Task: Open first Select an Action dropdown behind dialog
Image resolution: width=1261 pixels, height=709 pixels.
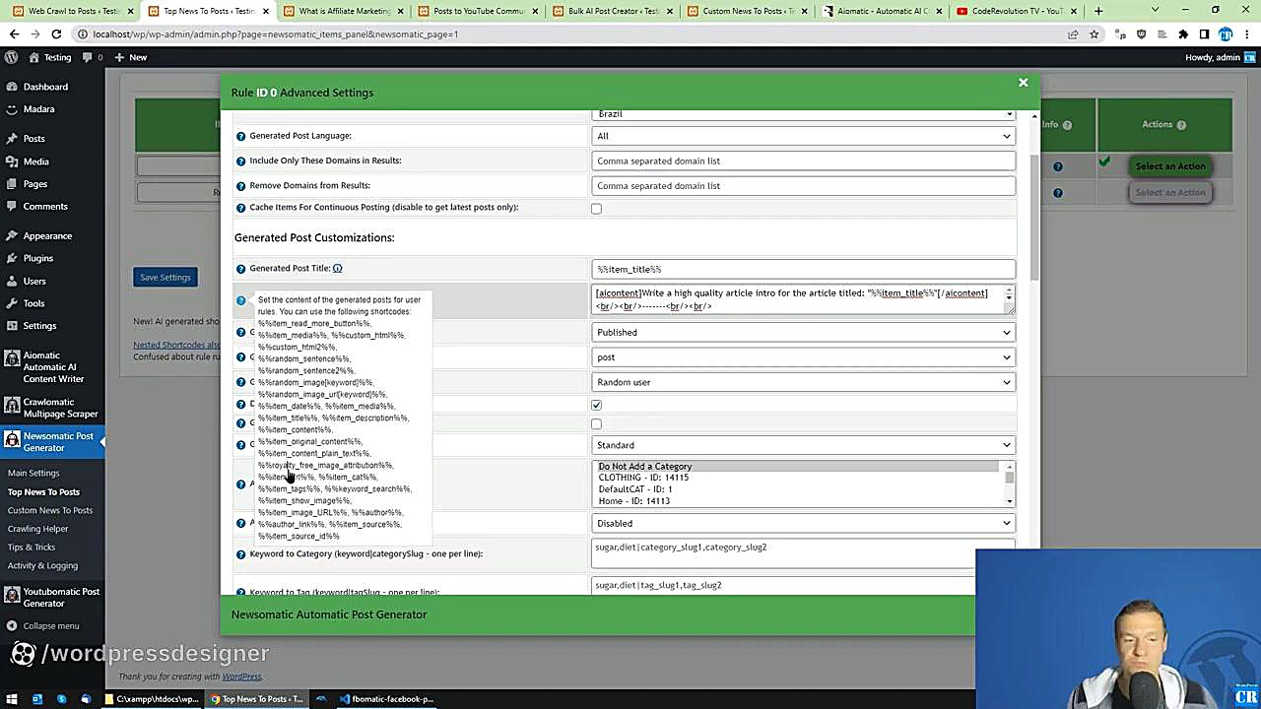Action: pyautogui.click(x=1169, y=166)
